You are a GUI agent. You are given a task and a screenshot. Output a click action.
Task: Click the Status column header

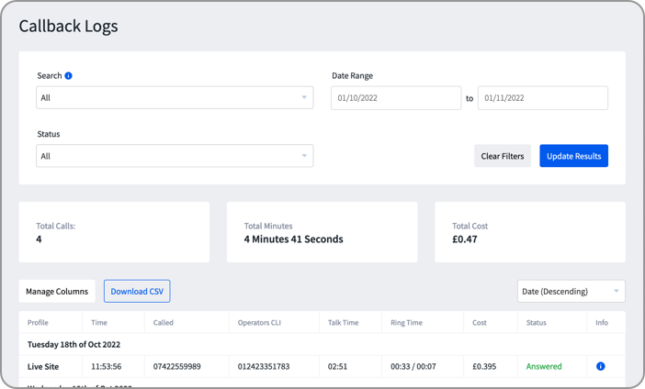(x=536, y=323)
